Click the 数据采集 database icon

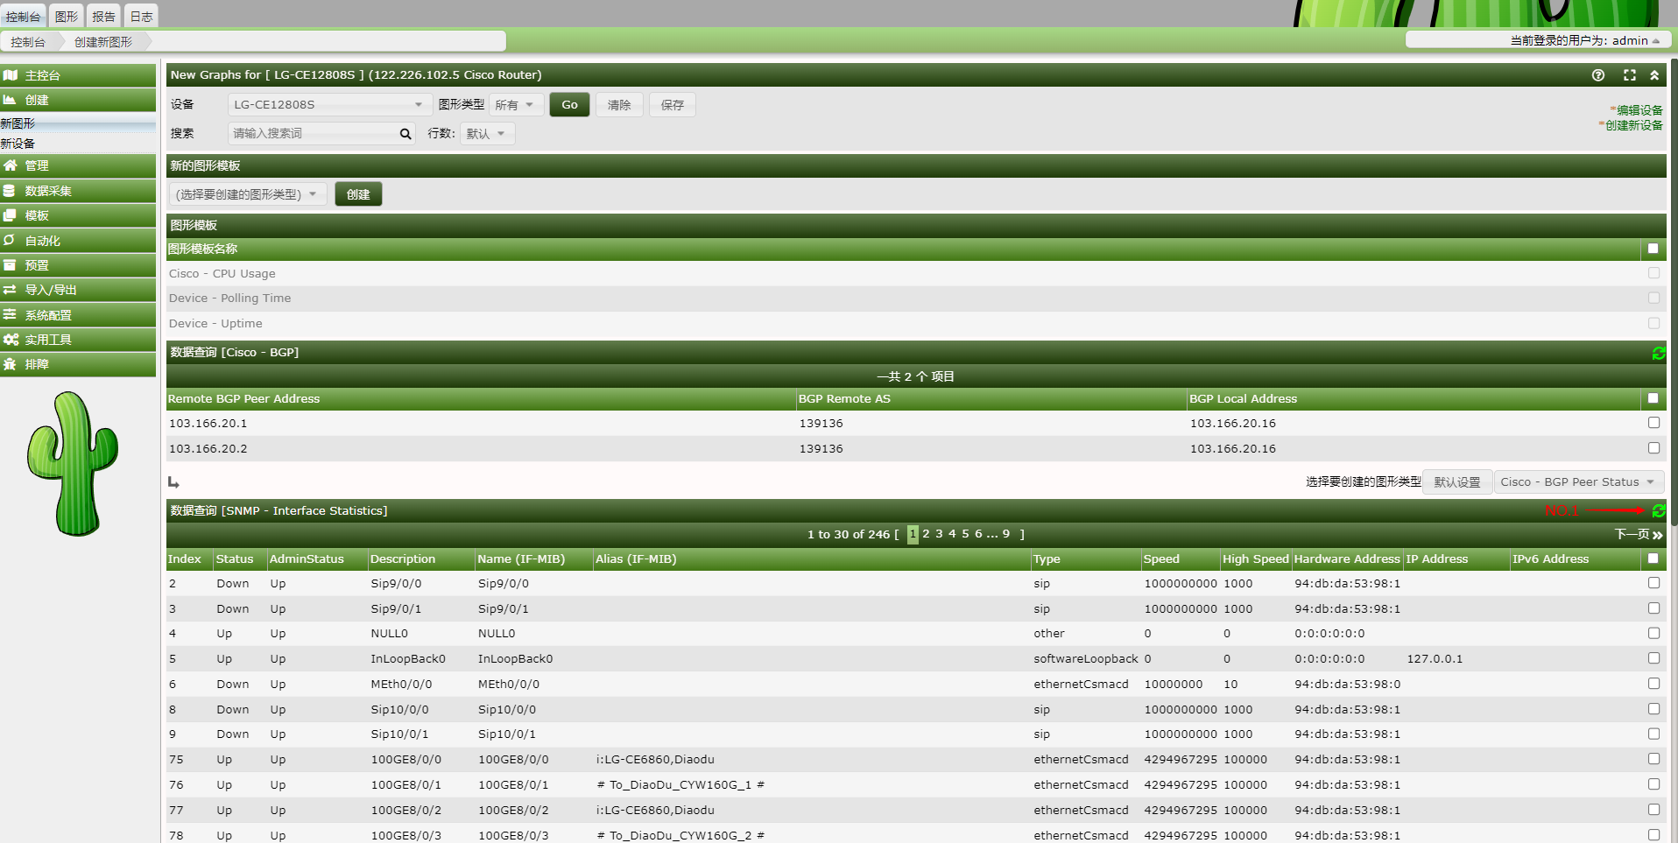pyautogui.click(x=10, y=191)
